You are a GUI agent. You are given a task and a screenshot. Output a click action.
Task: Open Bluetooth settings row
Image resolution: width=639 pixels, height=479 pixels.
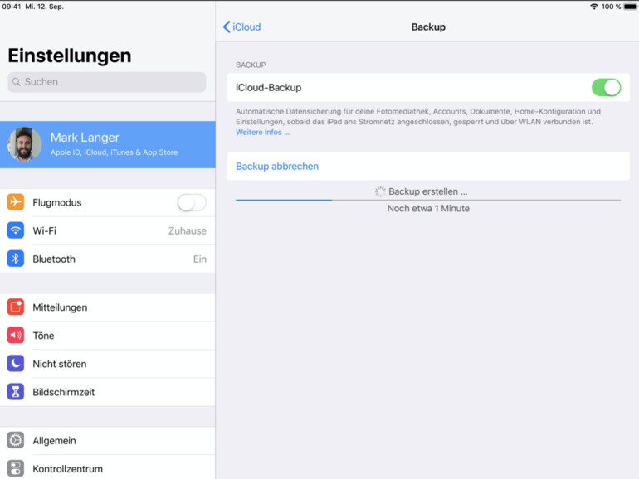pos(108,259)
